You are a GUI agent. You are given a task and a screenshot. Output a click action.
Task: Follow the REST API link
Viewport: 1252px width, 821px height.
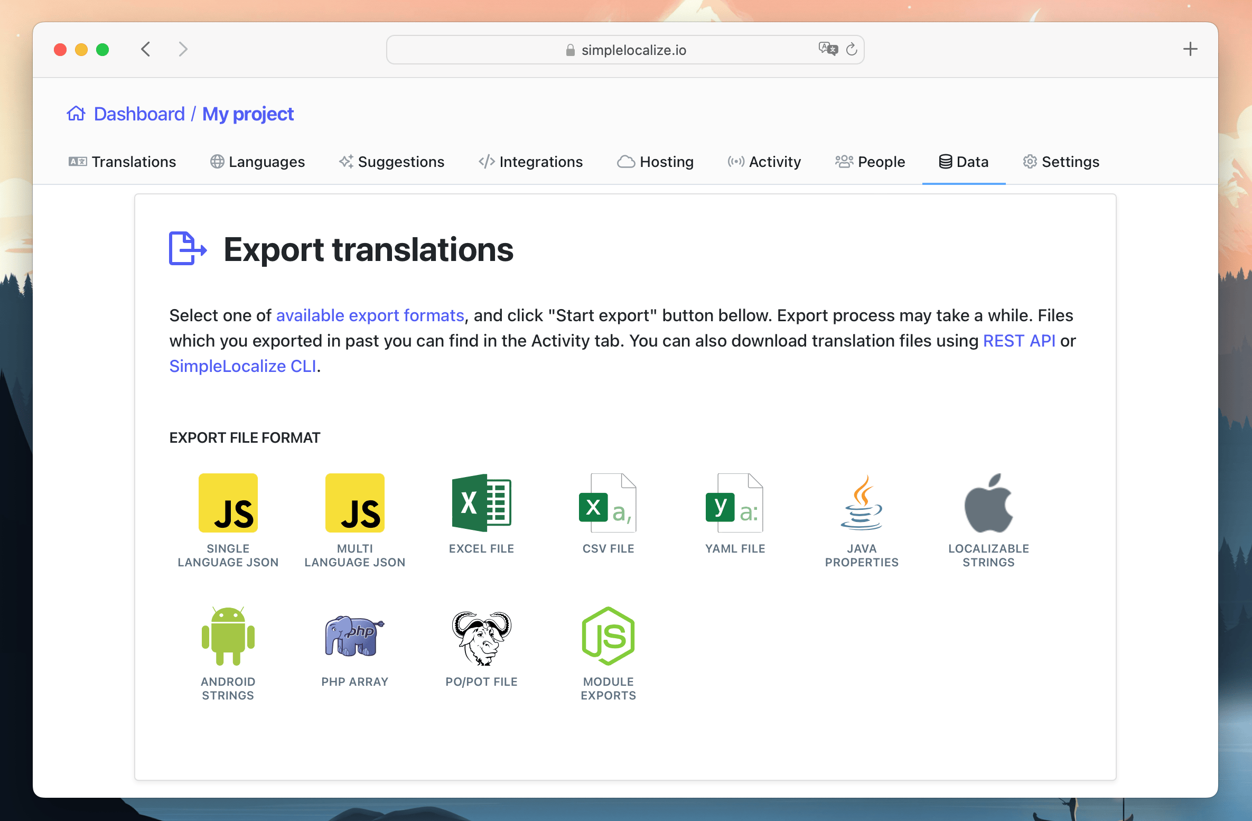[x=1019, y=341]
